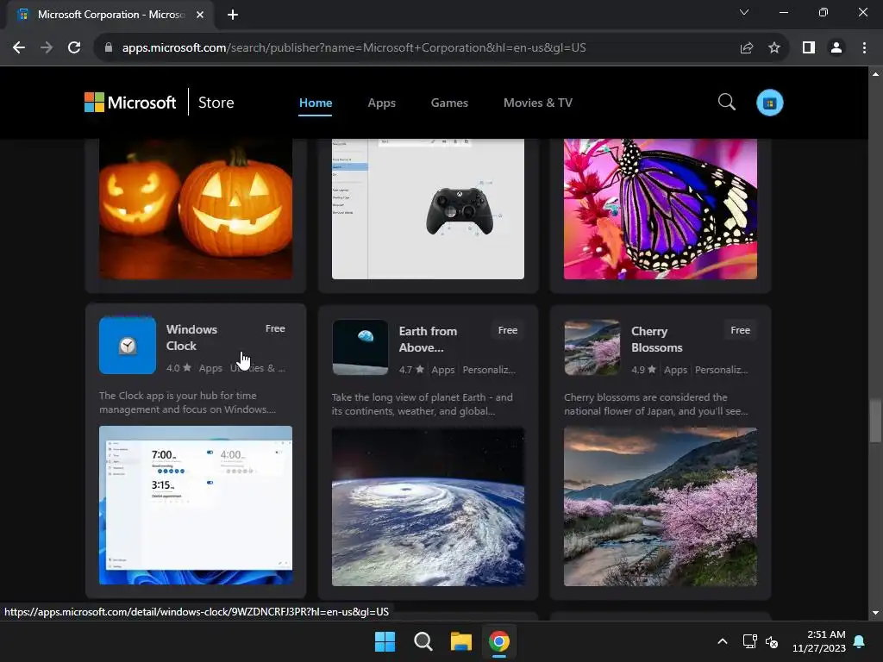Select the Games navigation tab
Image resolution: width=883 pixels, height=662 pixels.
point(449,103)
